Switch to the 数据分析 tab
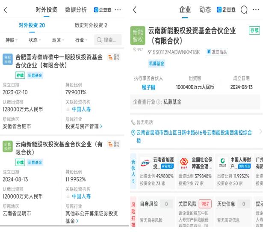Viewport: 263px width, 232px height. coord(76,10)
